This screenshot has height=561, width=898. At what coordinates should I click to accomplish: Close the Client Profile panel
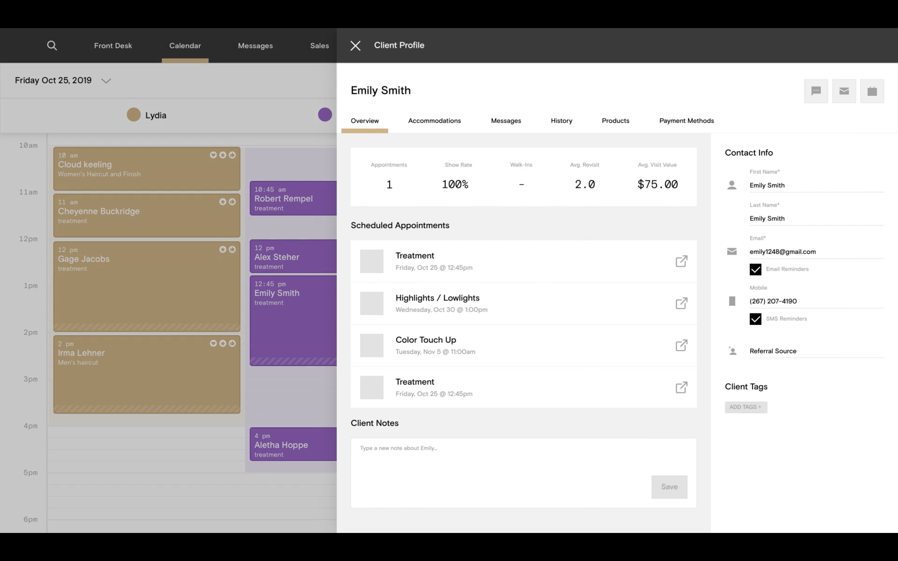[x=355, y=46]
